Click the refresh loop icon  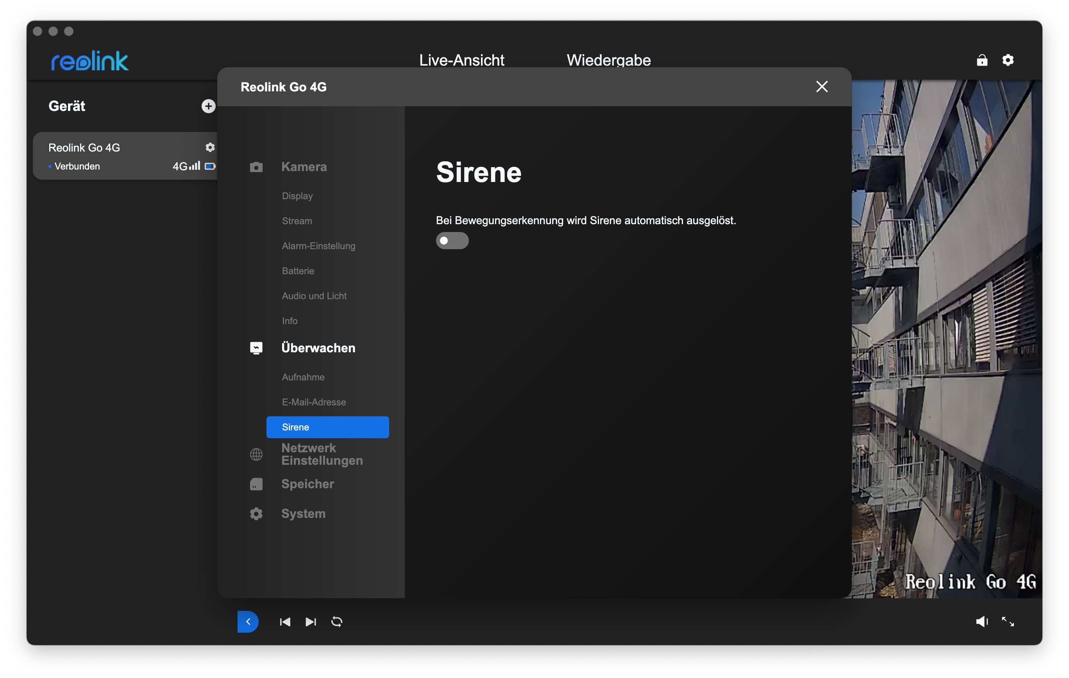[x=337, y=622]
